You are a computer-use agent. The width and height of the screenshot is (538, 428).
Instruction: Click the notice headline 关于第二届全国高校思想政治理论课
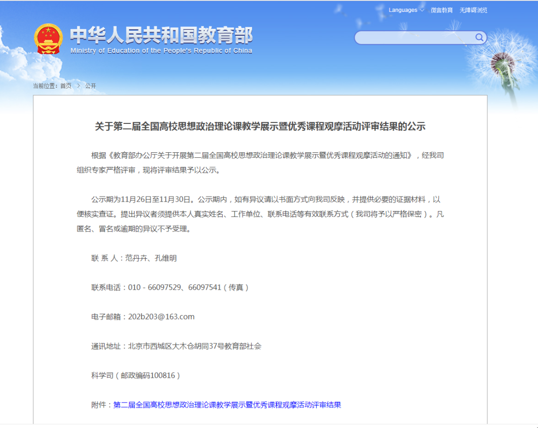pyautogui.click(x=260, y=126)
